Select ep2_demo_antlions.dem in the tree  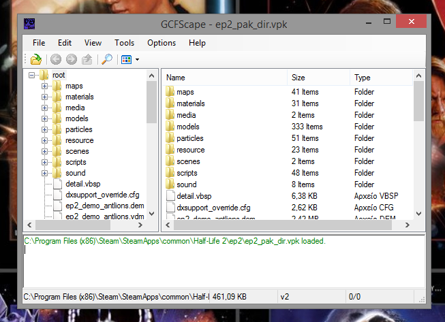(105, 206)
